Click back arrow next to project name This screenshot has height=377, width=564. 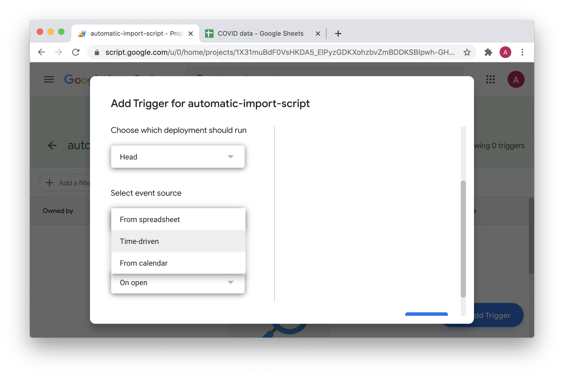point(52,145)
